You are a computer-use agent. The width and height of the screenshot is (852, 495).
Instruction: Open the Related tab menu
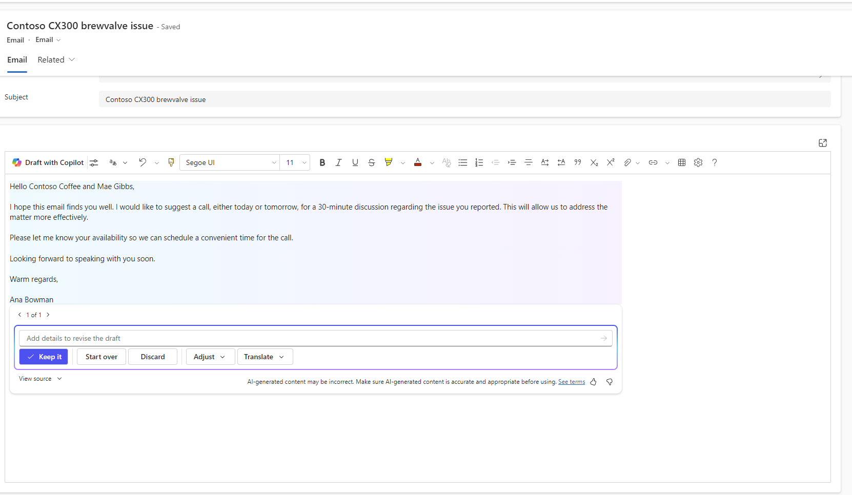[x=56, y=60]
